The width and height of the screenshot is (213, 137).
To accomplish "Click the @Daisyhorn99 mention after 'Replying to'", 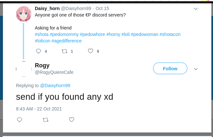I will tap(55, 86).
